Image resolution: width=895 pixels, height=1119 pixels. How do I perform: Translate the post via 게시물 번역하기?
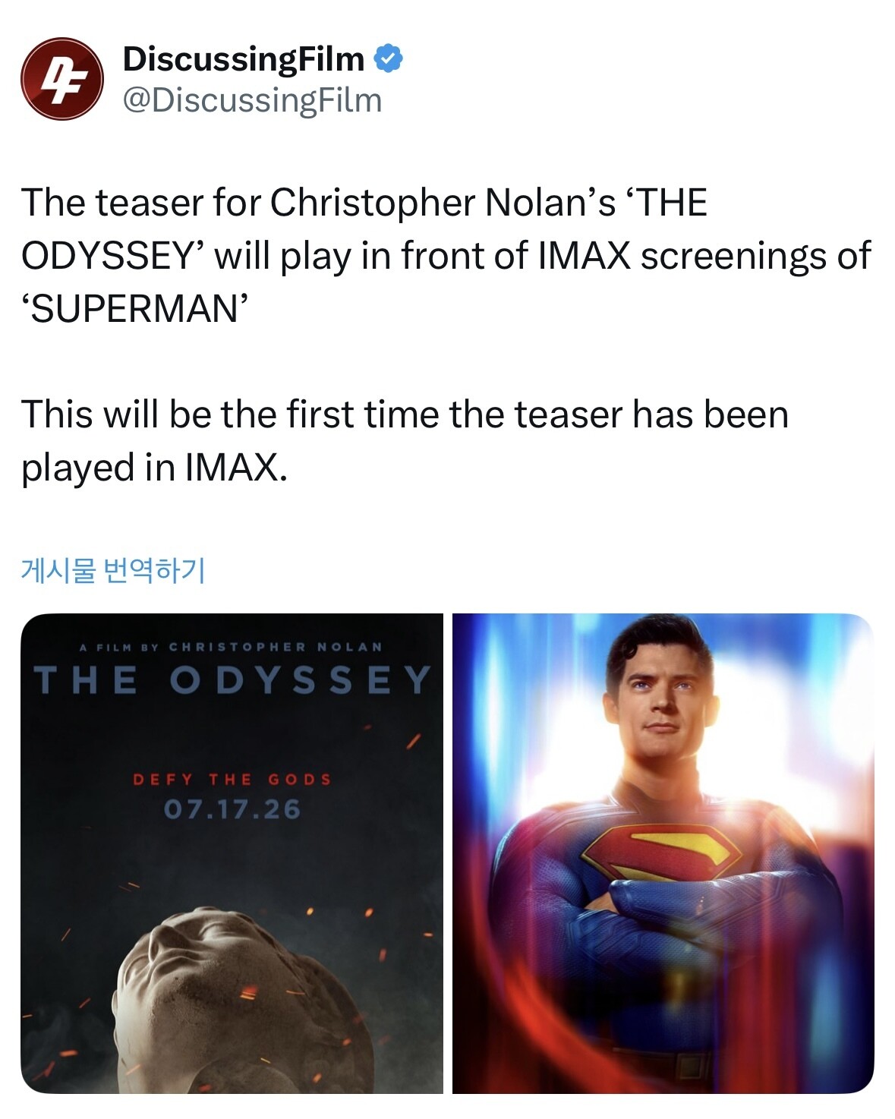(113, 569)
